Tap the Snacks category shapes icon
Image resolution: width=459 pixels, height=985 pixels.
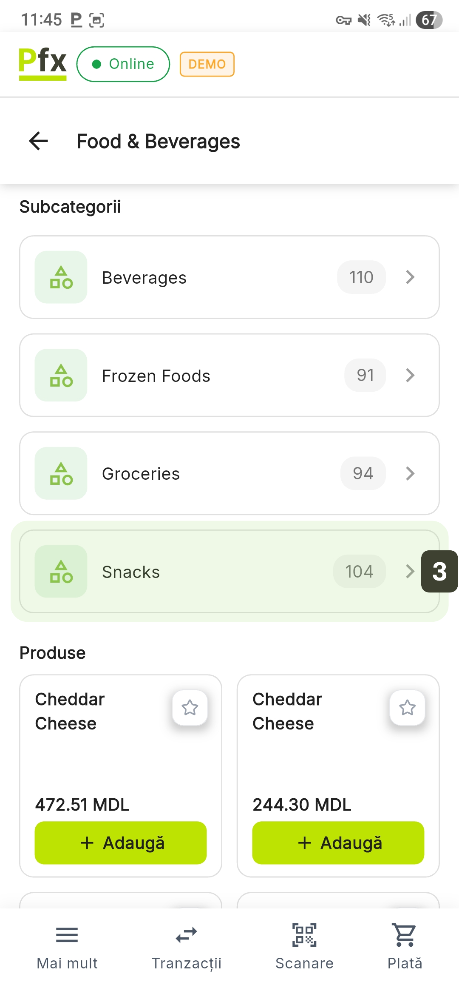click(x=61, y=571)
